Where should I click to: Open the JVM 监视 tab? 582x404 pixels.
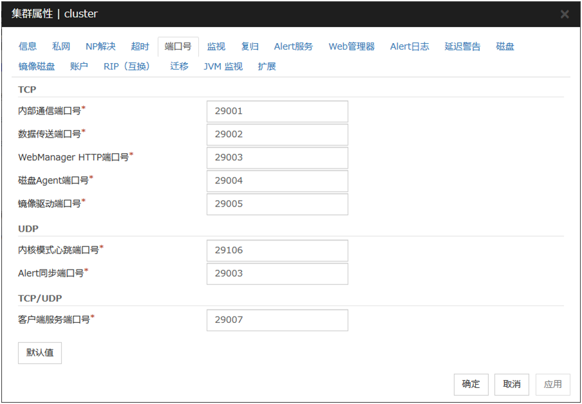pos(223,66)
